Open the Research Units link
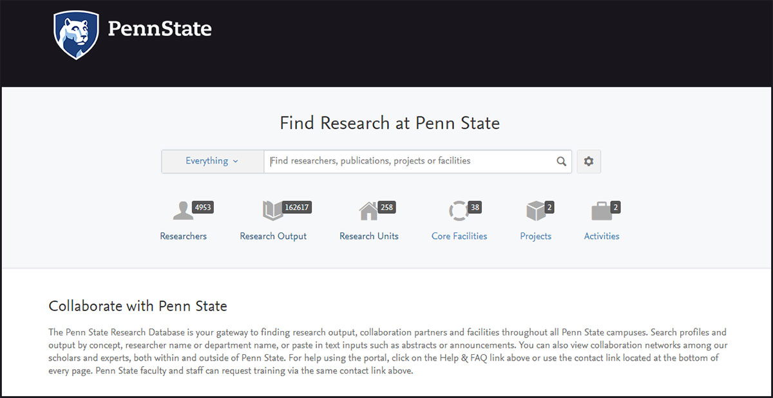Viewport: 773px width, 398px height. click(369, 236)
